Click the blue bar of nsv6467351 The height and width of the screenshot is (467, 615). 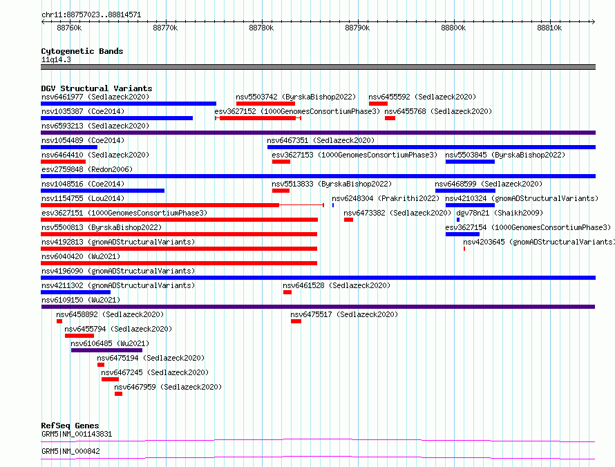click(431, 147)
